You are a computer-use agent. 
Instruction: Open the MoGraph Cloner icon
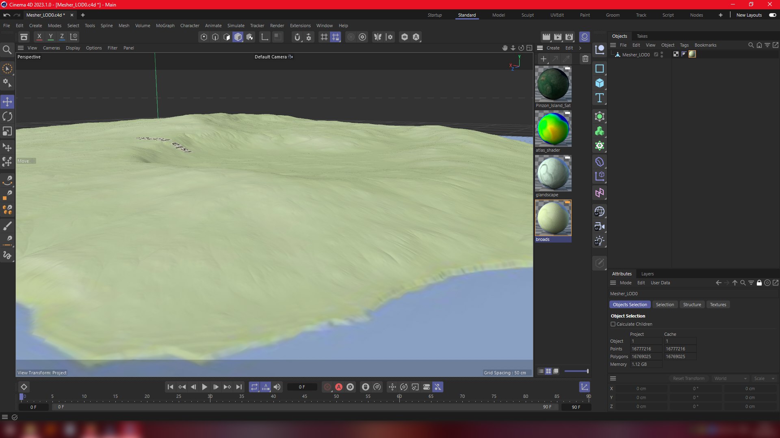pos(600,131)
